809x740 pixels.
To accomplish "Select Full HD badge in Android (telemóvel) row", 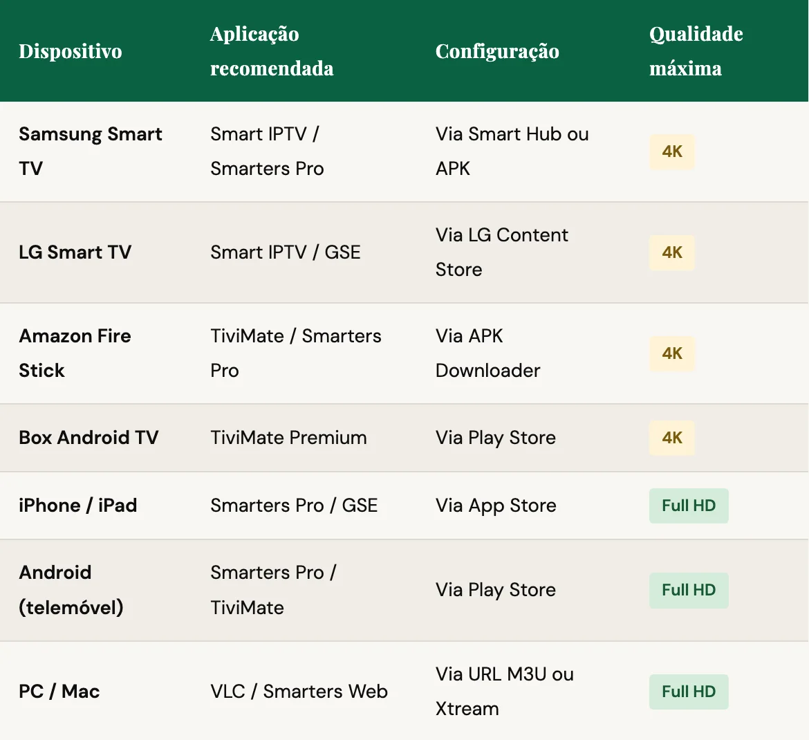I will [x=688, y=590].
